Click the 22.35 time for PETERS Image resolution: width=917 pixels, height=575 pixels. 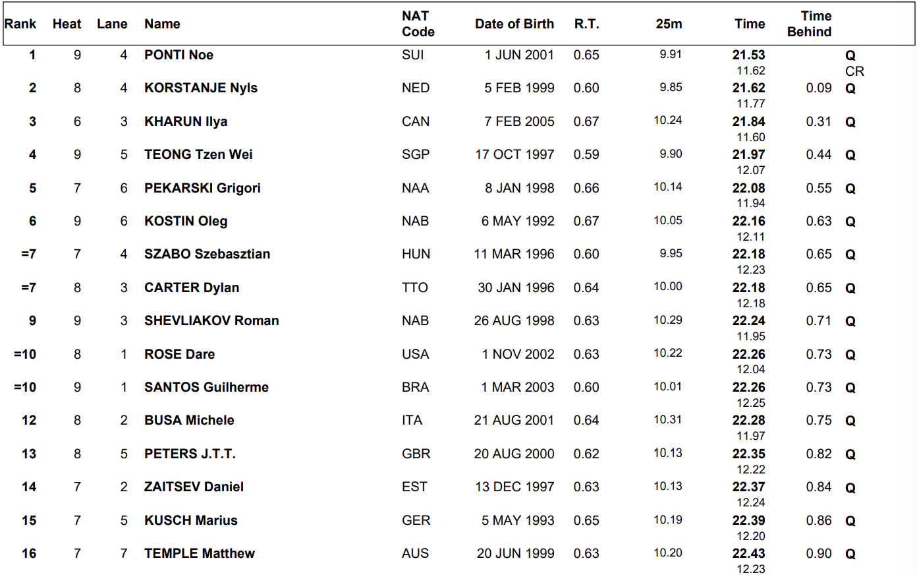click(x=748, y=454)
